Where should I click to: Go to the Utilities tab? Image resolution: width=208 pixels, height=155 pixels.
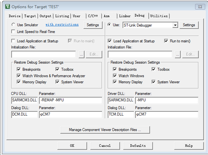click(159, 16)
